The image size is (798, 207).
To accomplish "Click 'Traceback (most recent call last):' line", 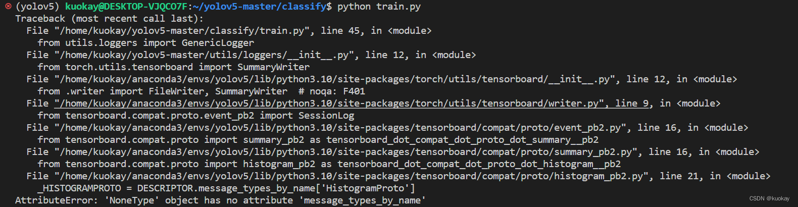I will point(110,19).
